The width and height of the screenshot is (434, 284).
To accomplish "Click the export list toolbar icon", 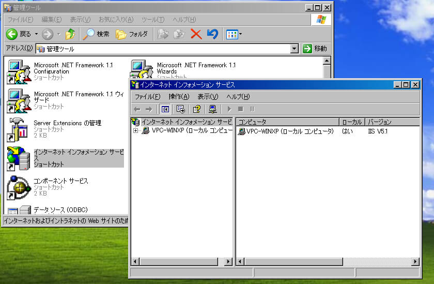I will pyautogui.click(x=180, y=109).
